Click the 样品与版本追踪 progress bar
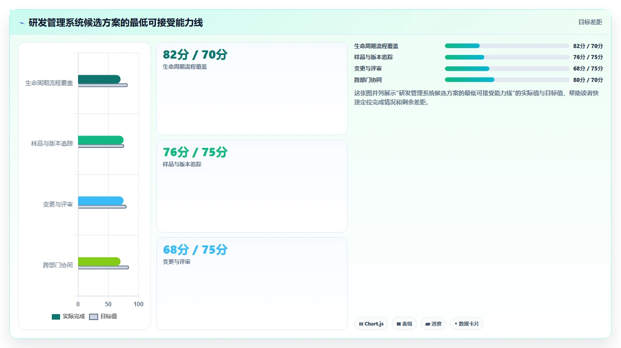This screenshot has width=621, height=348. point(507,57)
